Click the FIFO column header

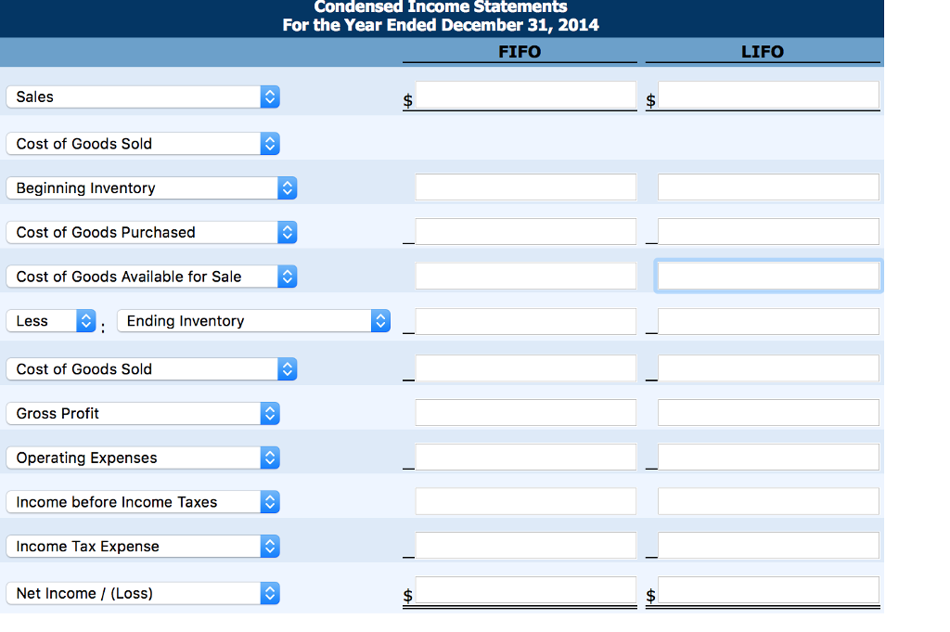(520, 51)
